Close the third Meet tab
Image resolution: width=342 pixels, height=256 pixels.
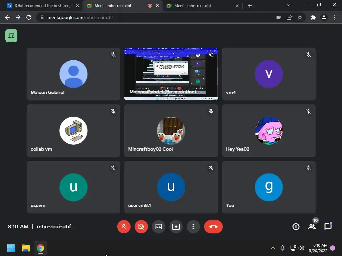pos(237,6)
